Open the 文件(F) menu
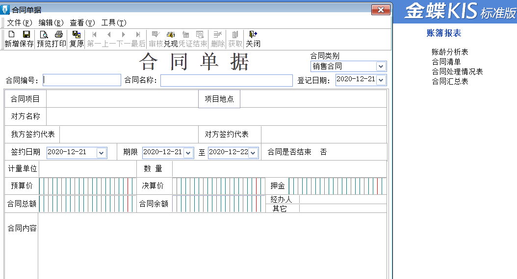 (x=19, y=23)
